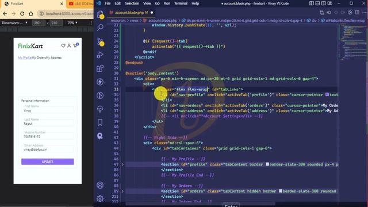Click the First Name input field
This screenshot has width=368, height=207.
48,109
